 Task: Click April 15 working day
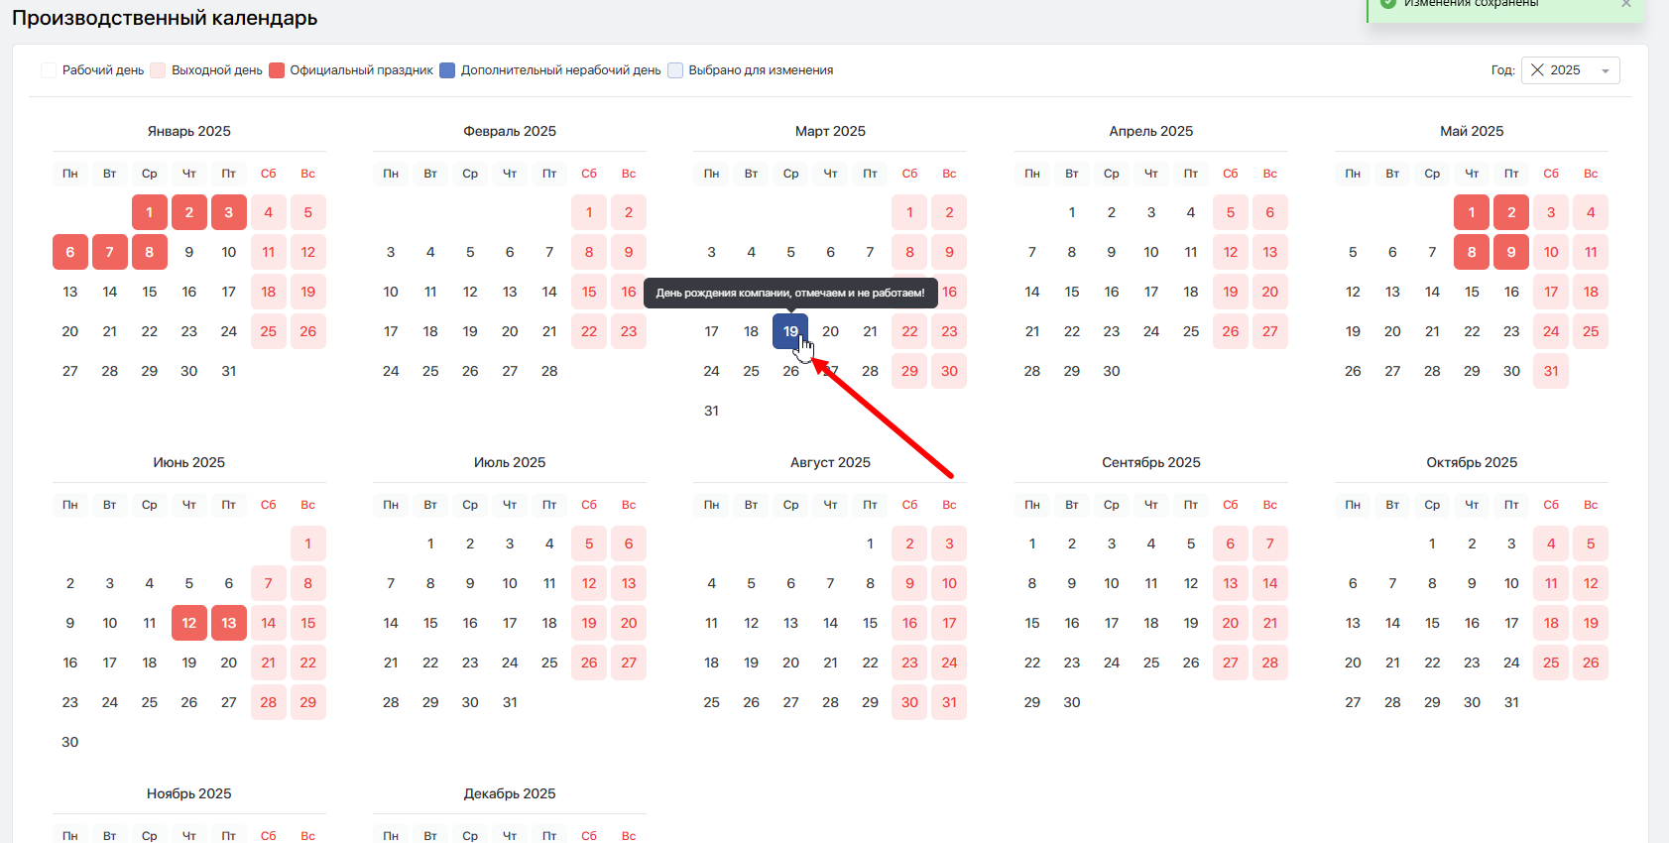click(x=1072, y=292)
